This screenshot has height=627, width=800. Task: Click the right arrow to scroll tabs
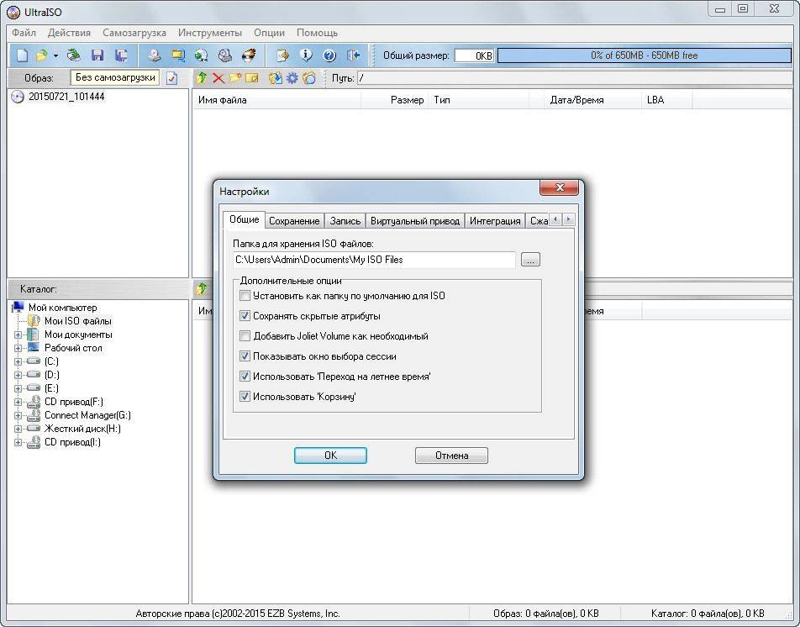[x=569, y=220]
